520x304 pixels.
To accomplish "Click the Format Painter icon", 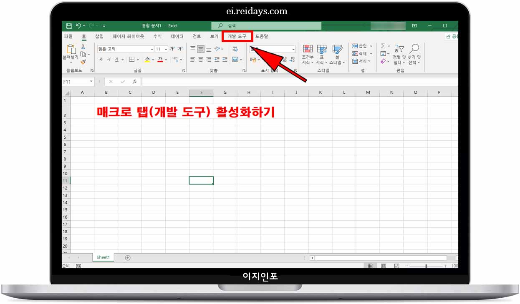I will [83, 62].
